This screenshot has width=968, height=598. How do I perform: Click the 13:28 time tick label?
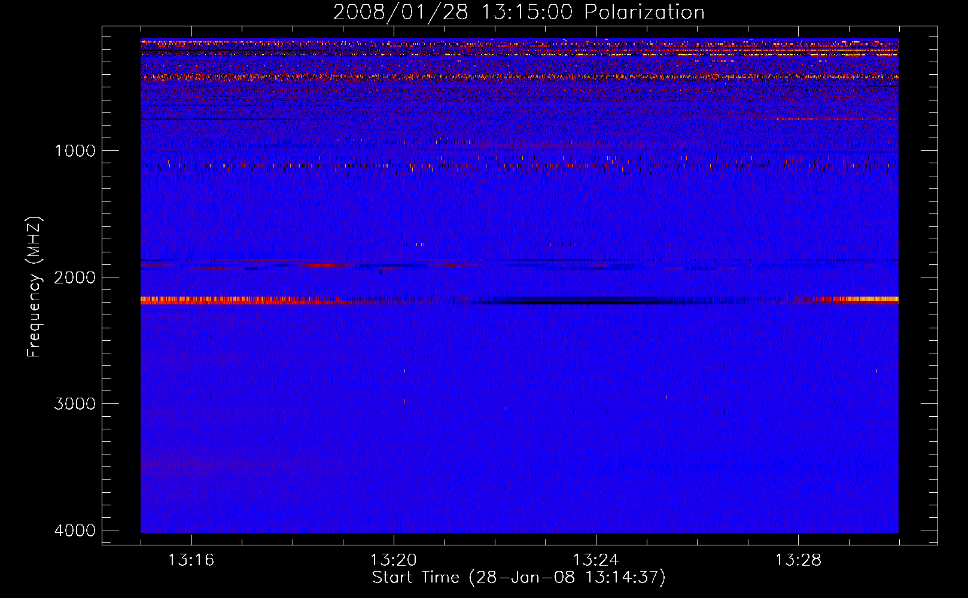798,560
